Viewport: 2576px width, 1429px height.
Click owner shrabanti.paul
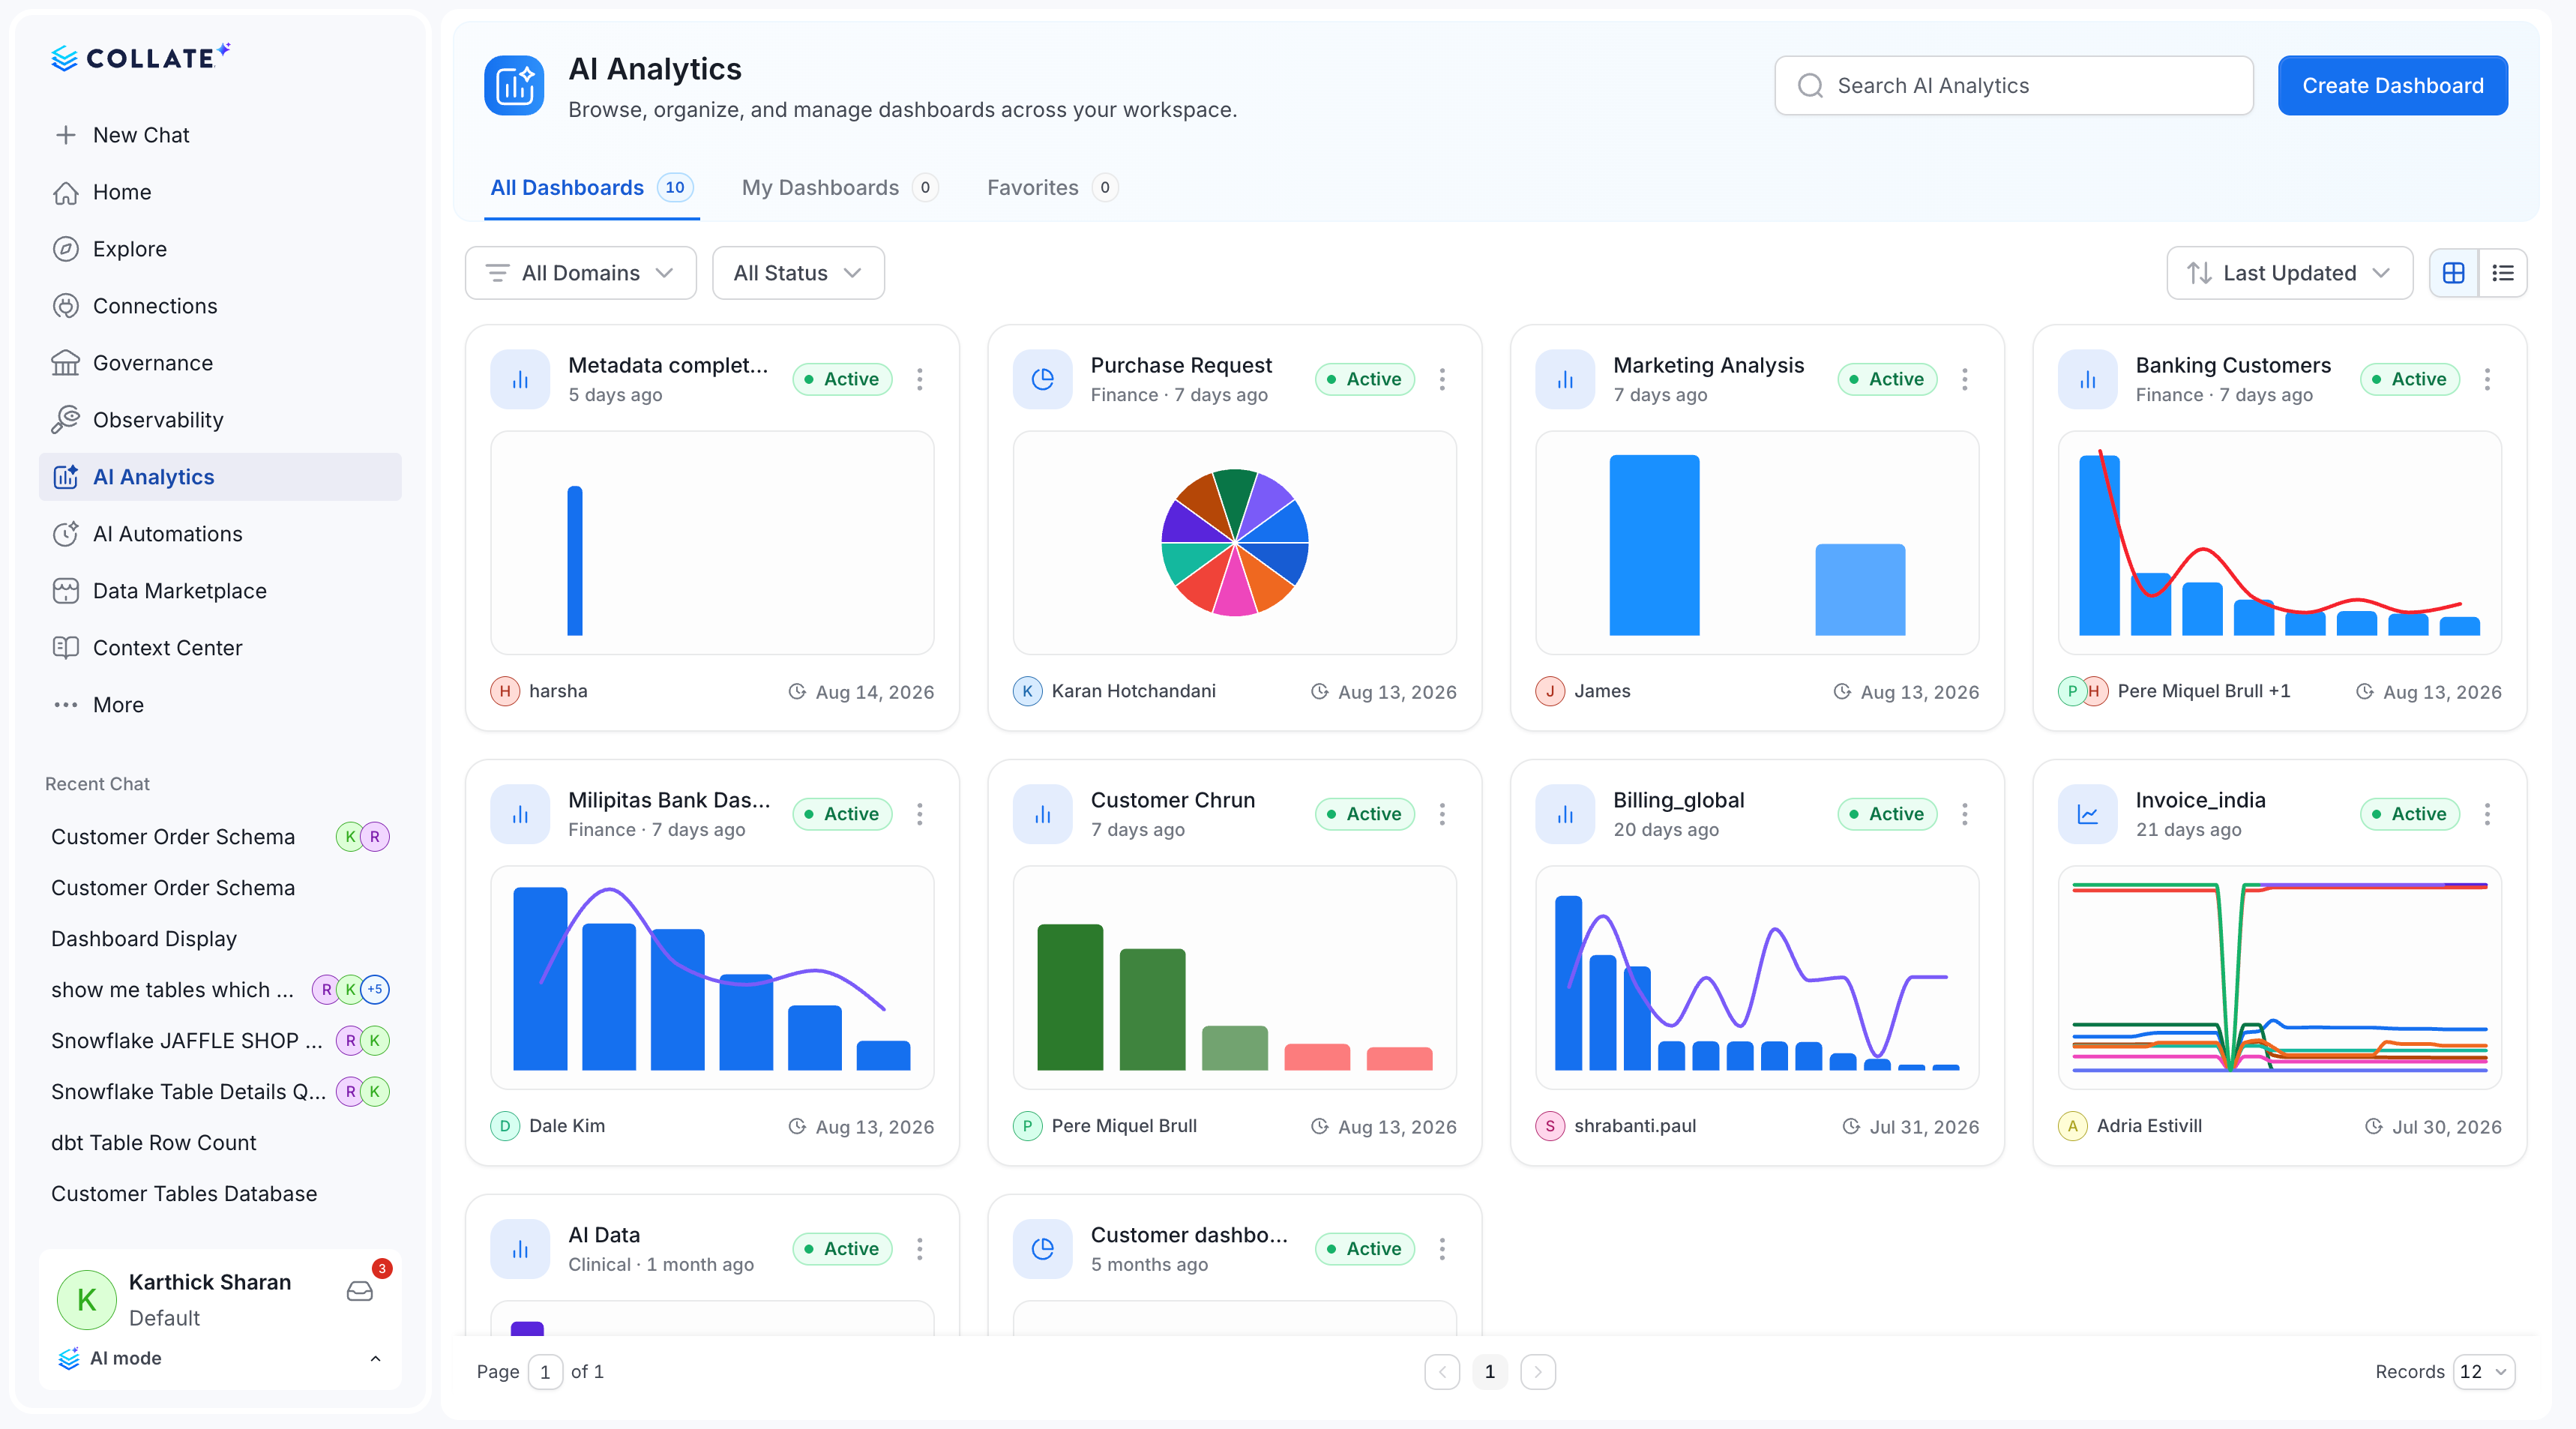pyautogui.click(x=1635, y=1126)
